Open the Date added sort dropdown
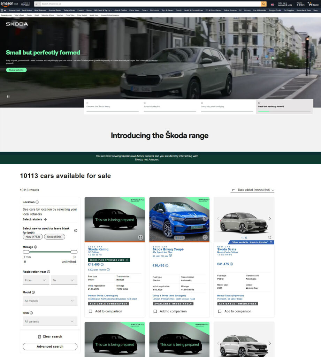Viewport: 321px width, 357px height. [252, 190]
